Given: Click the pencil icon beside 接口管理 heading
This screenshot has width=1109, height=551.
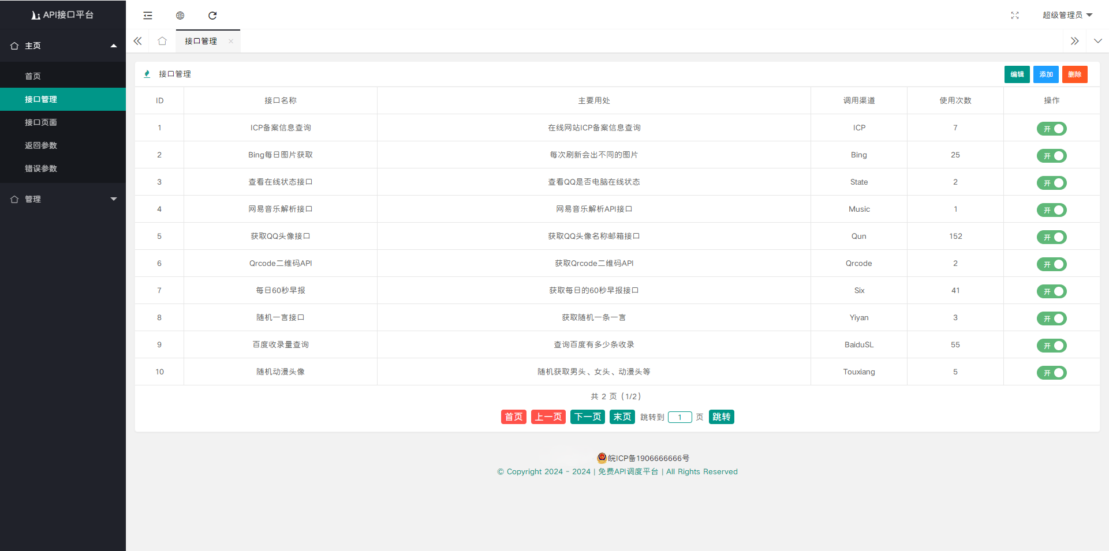Looking at the screenshot, I should [147, 74].
